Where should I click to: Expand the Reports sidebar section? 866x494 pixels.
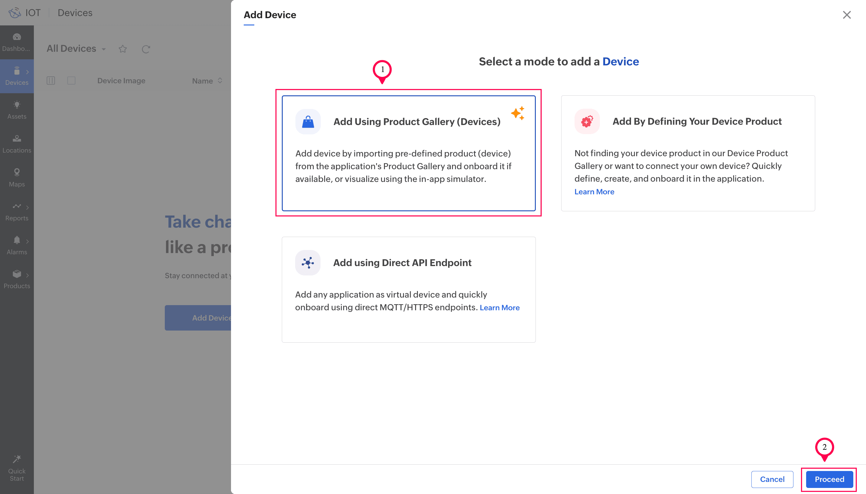click(28, 208)
